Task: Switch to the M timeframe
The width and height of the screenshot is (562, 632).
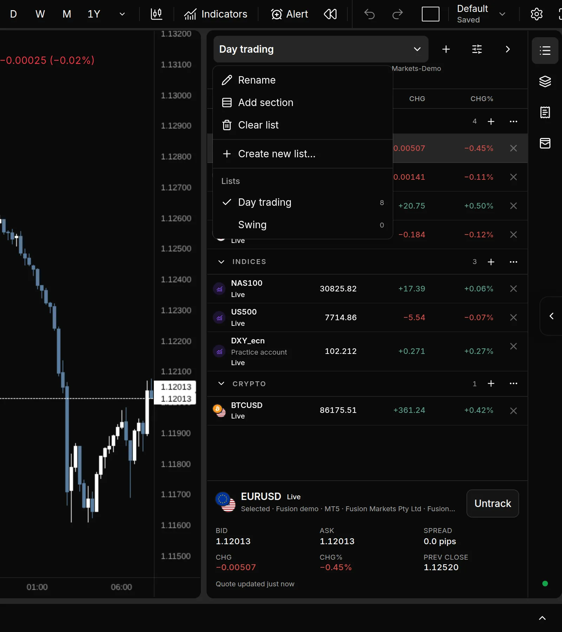Action: click(67, 14)
